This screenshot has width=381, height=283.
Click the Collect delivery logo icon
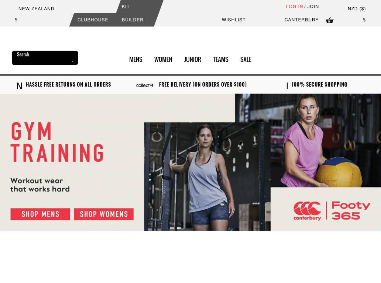145,85
